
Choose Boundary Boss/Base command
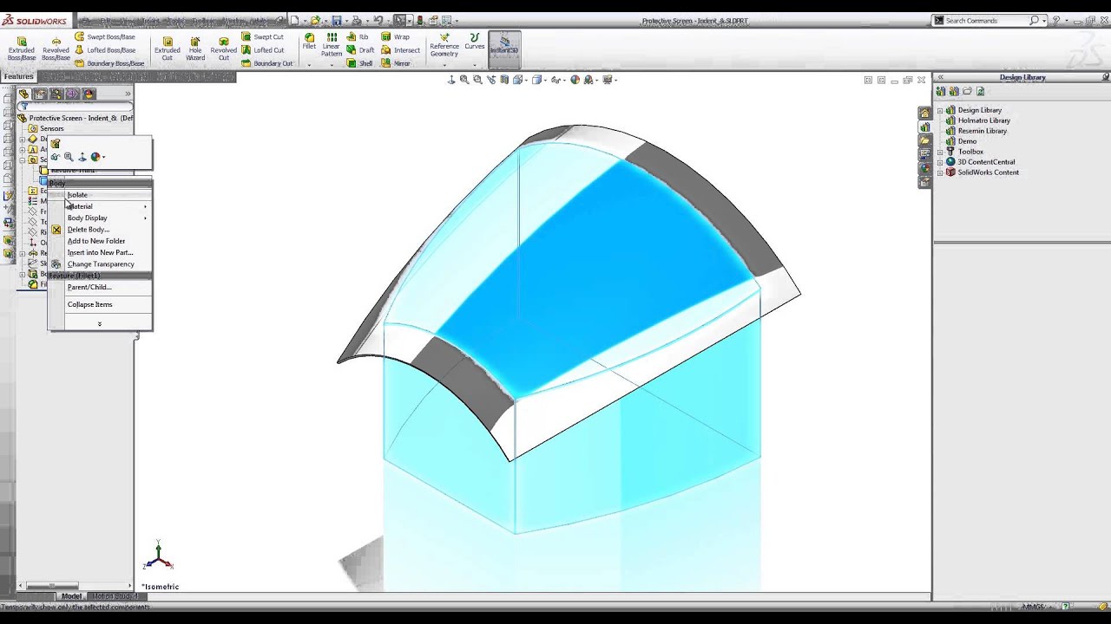coord(109,63)
